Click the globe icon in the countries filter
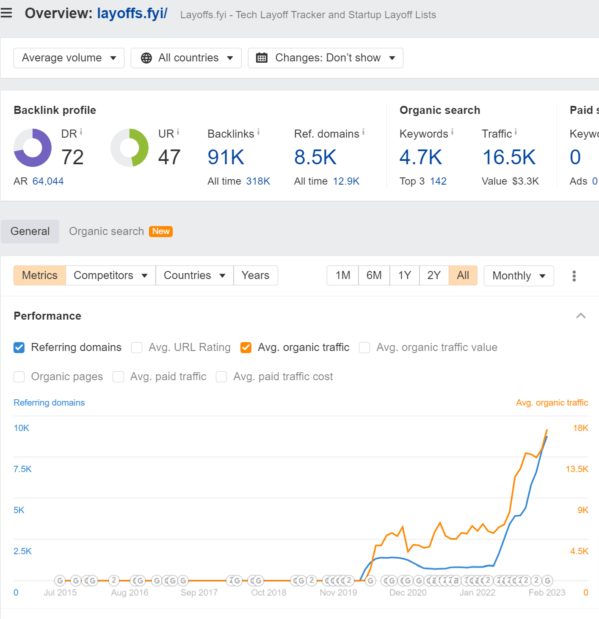Viewport: 599px width, 619px height. pyautogui.click(x=146, y=58)
